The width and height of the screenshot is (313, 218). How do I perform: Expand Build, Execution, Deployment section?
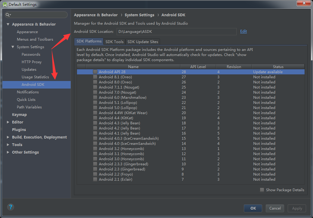[x=8, y=137]
